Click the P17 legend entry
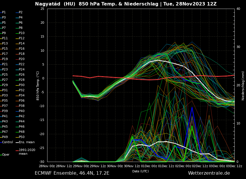This screenshot has width=246, height=179. (x=5, y=54)
